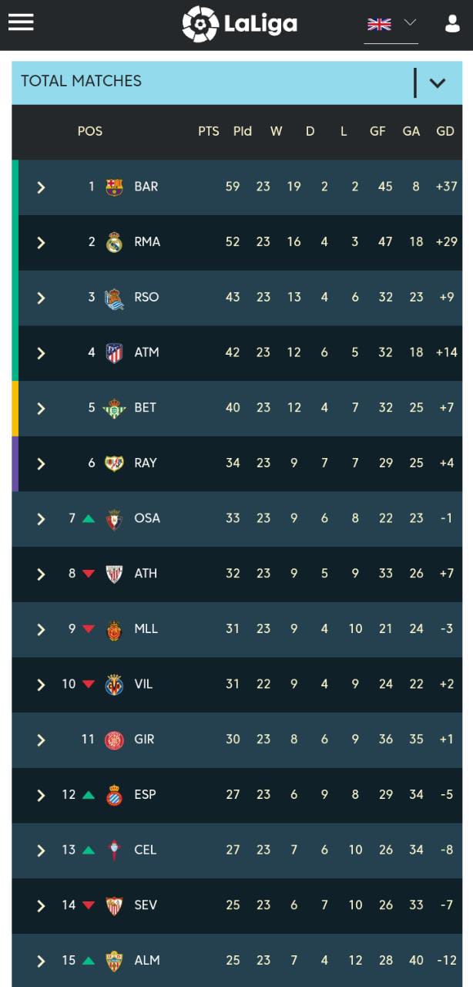The width and height of the screenshot is (473, 987).
Task: Click the Girona crest
Action: pyautogui.click(x=114, y=739)
